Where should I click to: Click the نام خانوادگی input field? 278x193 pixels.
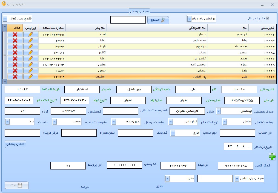coord(134,90)
